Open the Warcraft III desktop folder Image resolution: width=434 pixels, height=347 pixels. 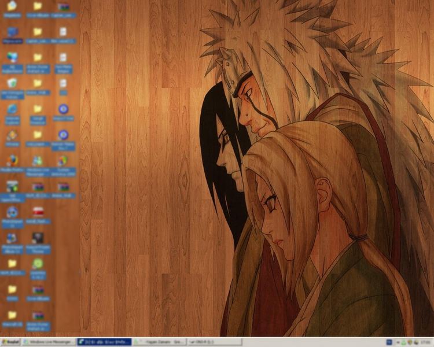(x=12, y=316)
